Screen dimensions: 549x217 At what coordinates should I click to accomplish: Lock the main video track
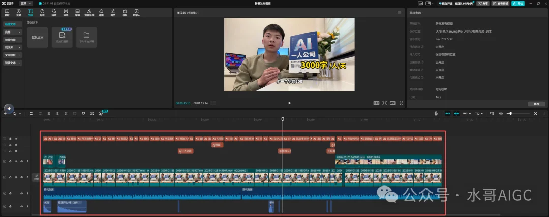tap(10, 177)
